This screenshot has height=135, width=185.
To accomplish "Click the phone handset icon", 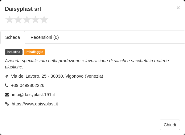I will point(6,85).
